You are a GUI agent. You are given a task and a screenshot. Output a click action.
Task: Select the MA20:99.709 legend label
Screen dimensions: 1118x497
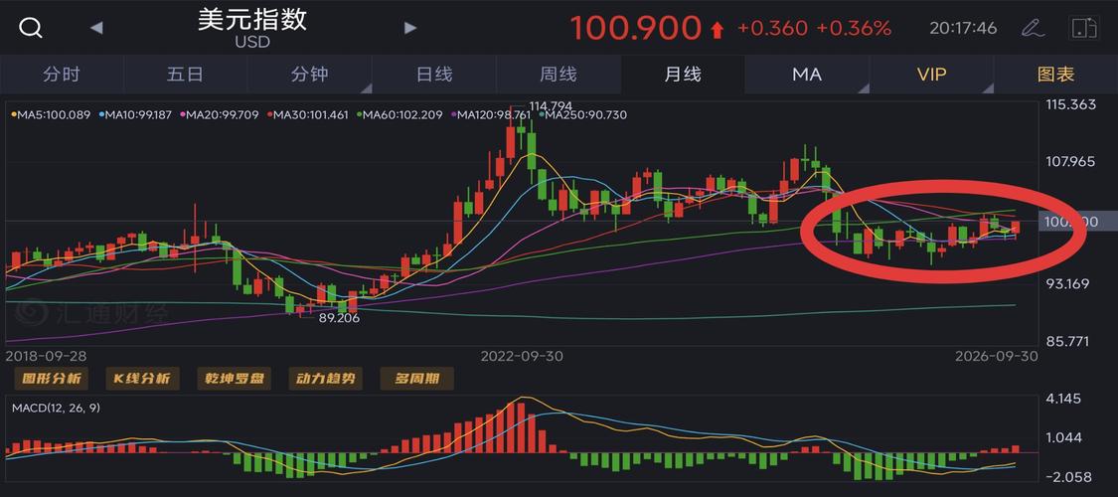click(221, 114)
